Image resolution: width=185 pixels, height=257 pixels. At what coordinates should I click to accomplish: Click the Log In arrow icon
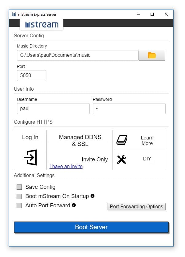(x=30, y=158)
